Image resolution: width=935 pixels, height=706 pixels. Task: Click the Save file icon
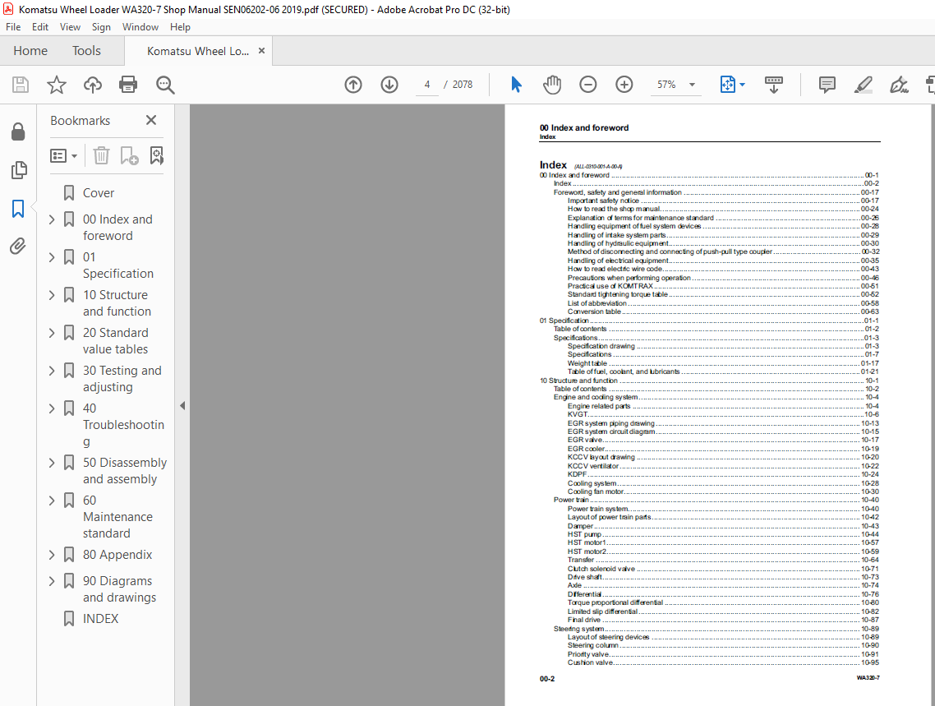(21, 85)
